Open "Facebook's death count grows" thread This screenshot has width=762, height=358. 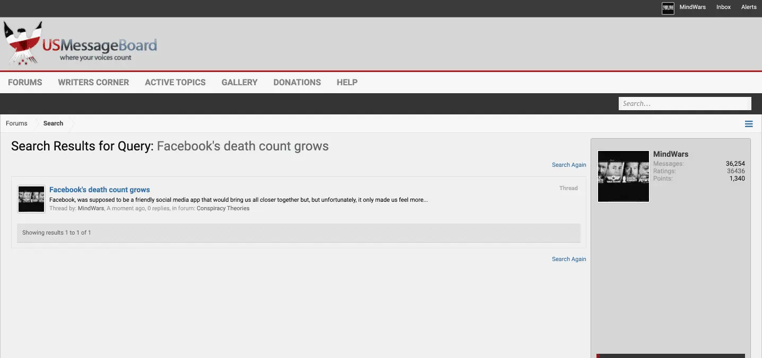pos(100,190)
